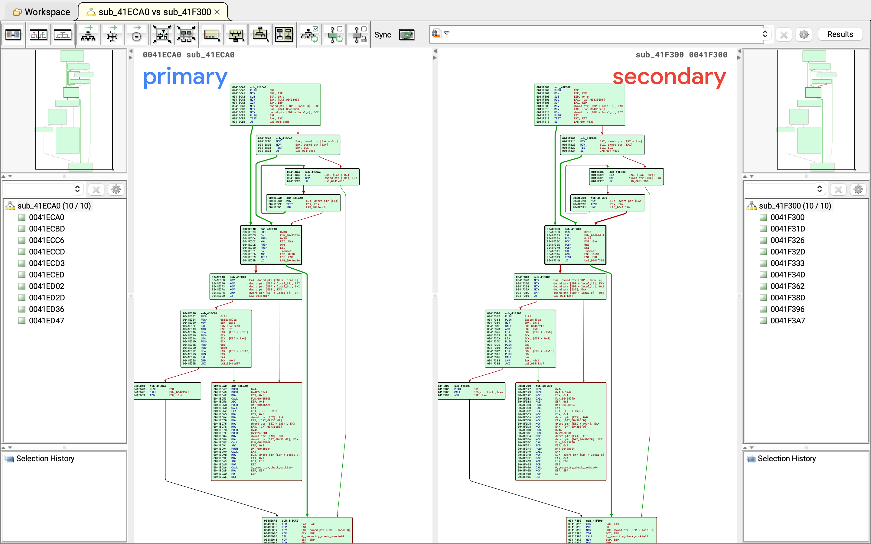The width and height of the screenshot is (871, 544).
Task: Clear the primary tree filter
Action: coord(96,189)
